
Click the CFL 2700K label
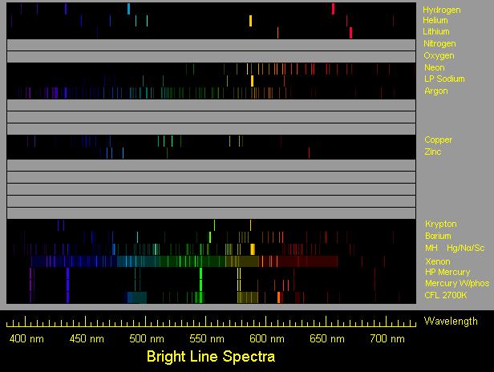[446, 296]
